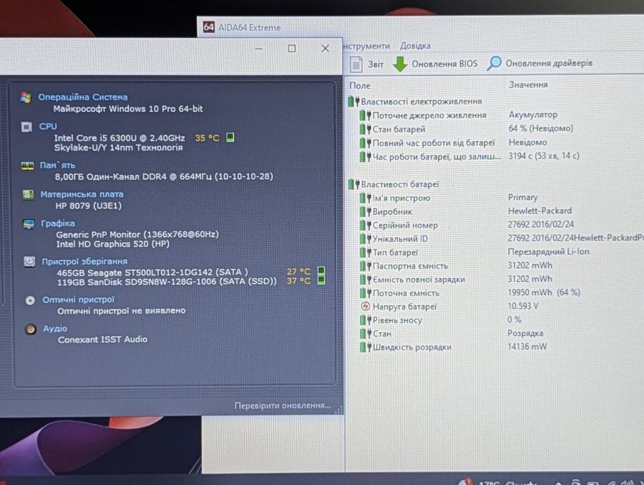Click the '14136 mW' discharge rate value
644x485 pixels.
(527, 346)
